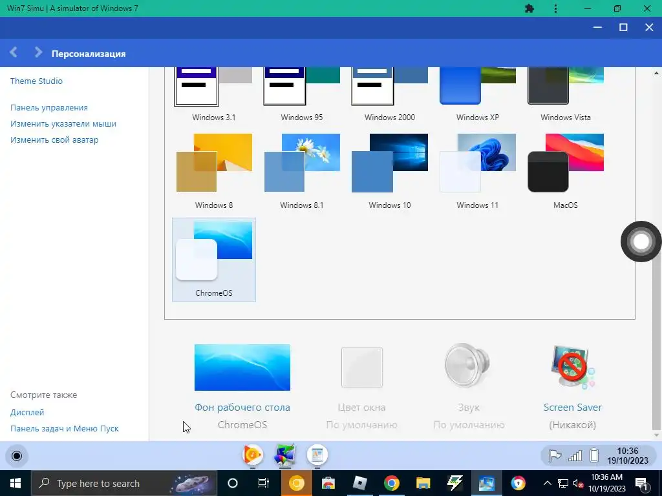This screenshot has width=662, height=496.
Task: Apply the MacOS theme
Action: pyautogui.click(x=565, y=172)
